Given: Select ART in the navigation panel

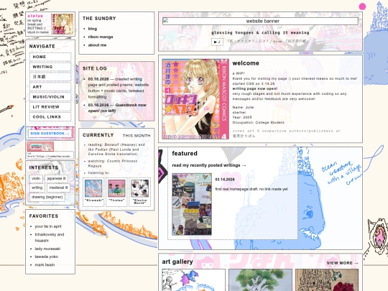Looking at the screenshot, I should [50, 87].
